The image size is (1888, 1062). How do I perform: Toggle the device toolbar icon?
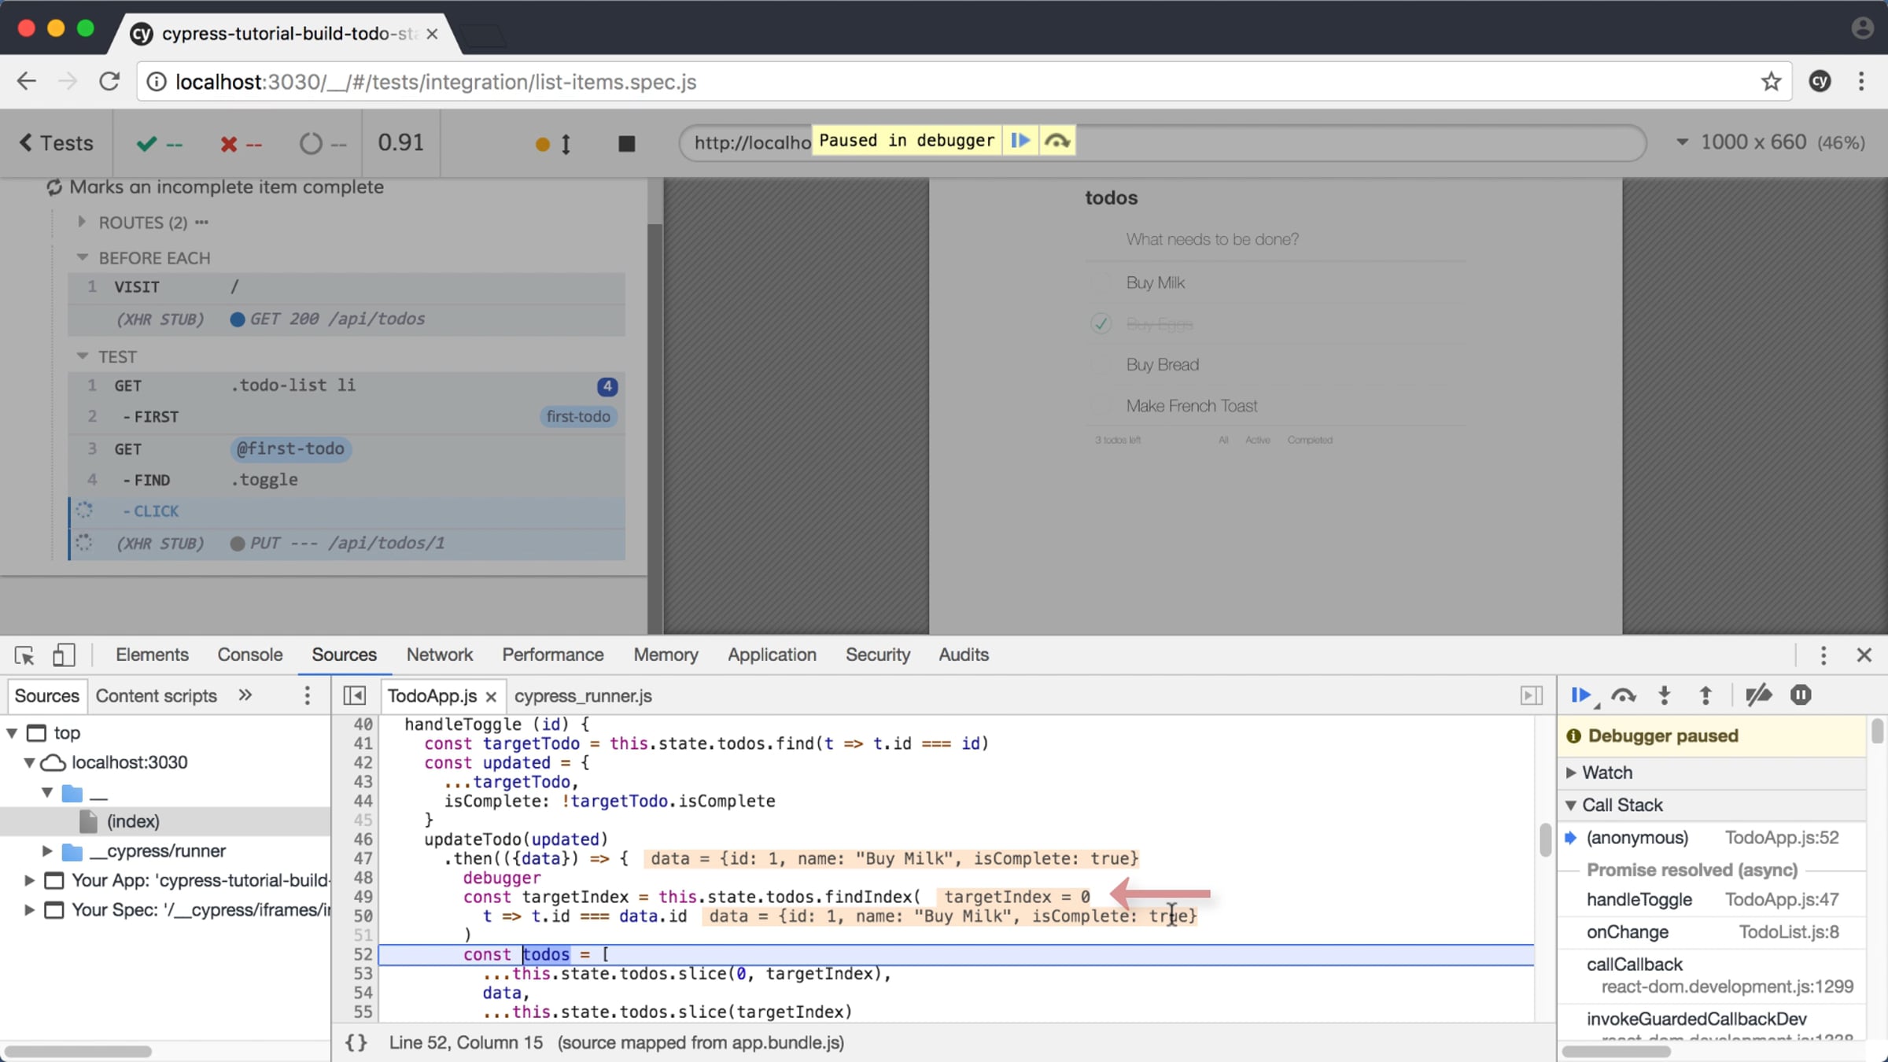pyautogui.click(x=64, y=655)
